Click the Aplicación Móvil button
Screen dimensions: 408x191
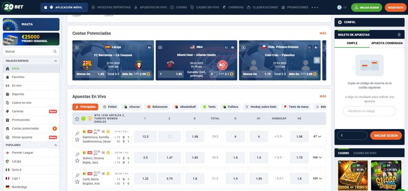point(64,8)
